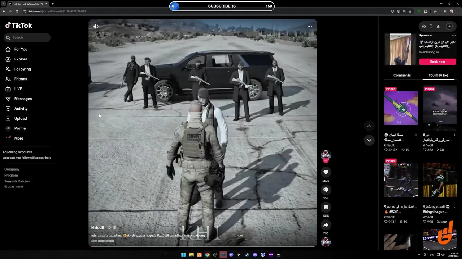Switch to the You may like tab

coord(438,75)
